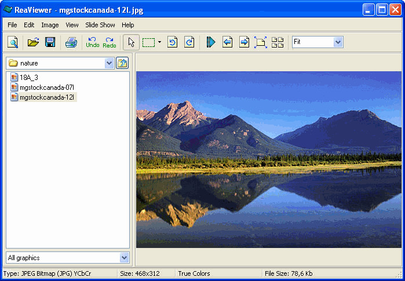Show thumbnails view icon
The image size is (405, 281).
[x=278, y=42]
